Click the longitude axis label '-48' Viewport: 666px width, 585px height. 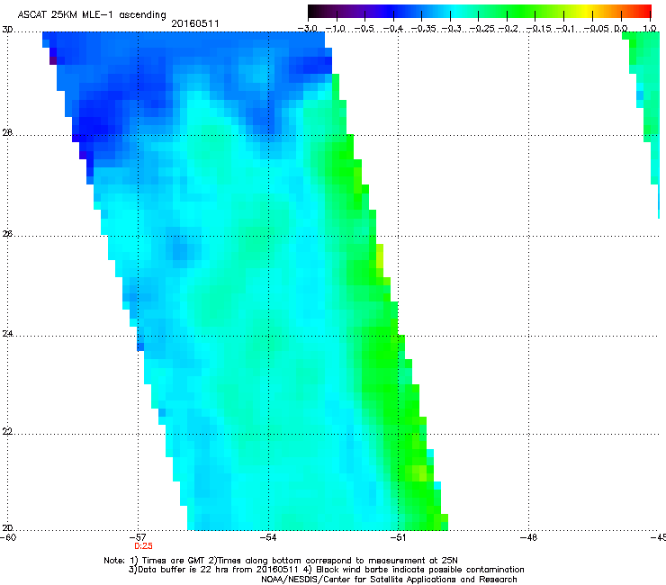[x=528, y=537]
